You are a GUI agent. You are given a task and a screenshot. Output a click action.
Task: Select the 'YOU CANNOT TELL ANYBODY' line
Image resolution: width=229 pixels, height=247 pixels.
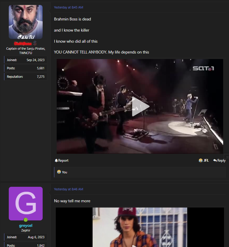[x=102, y=52]
